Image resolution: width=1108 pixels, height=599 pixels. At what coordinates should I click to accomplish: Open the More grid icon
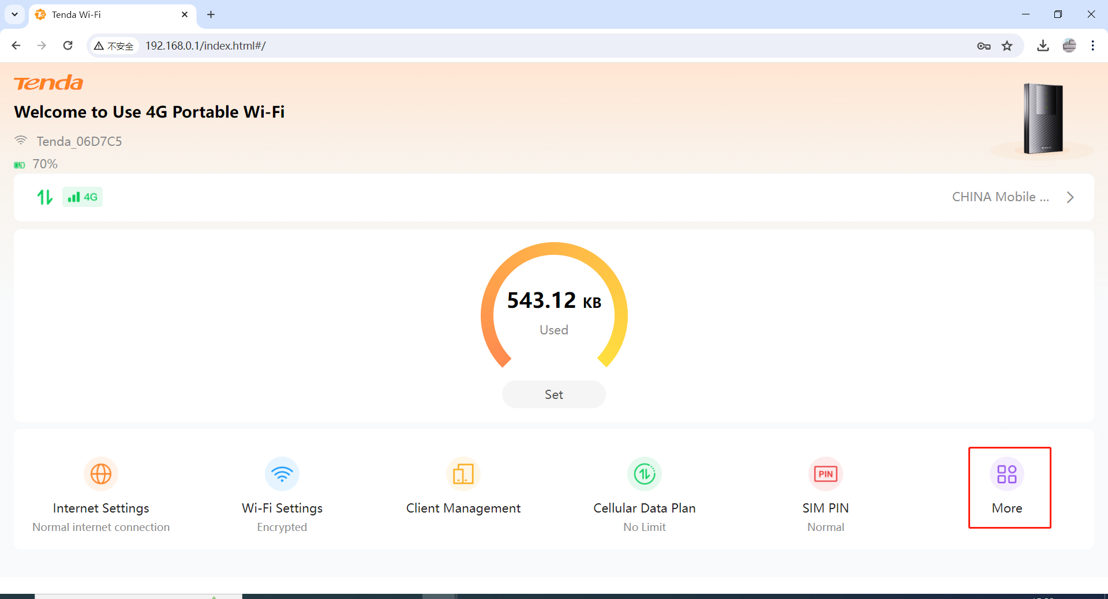point(1006,474)
